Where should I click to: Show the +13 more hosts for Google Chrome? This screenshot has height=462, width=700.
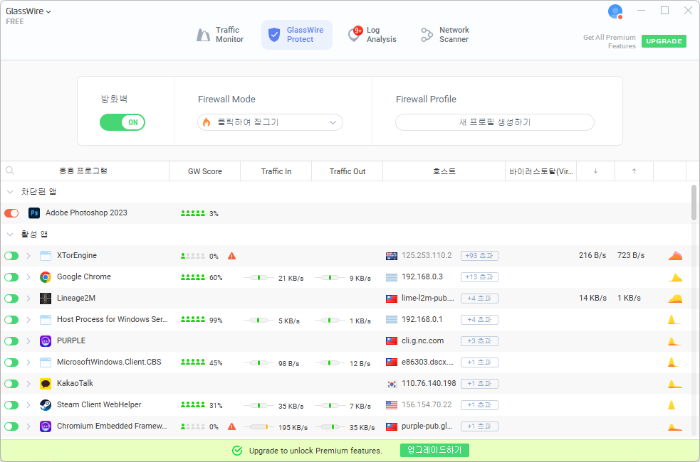click(479, 277)
